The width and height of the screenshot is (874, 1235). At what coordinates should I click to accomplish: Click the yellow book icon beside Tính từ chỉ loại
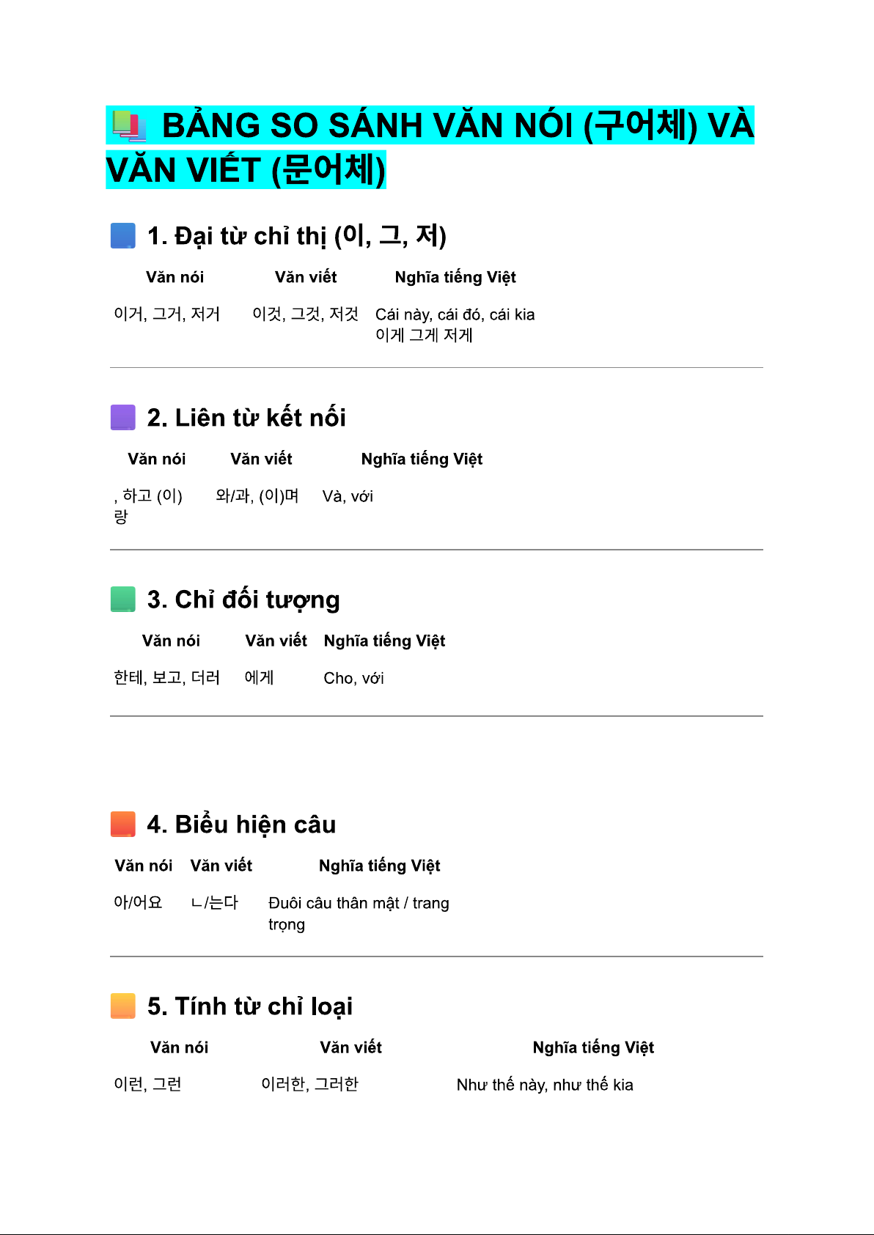tap(123, 1006)
